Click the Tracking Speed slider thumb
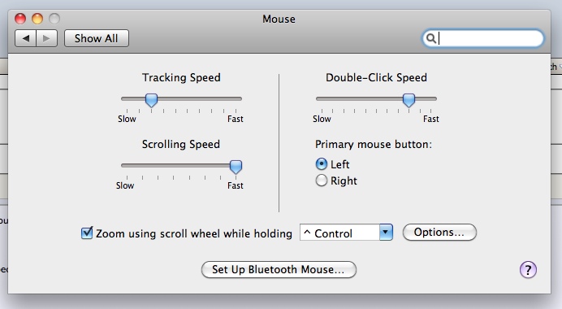 coord(151,100)
